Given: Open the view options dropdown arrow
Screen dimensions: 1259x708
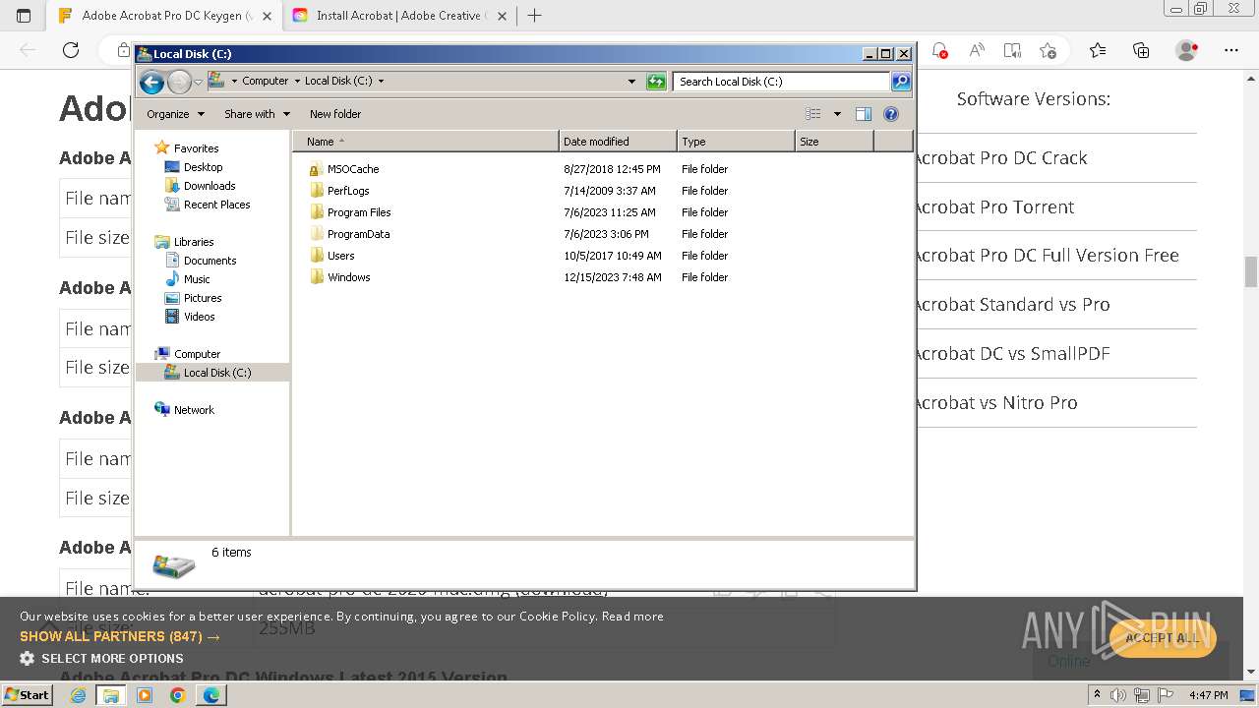Looking at the screenshot, I should (837, 114).
